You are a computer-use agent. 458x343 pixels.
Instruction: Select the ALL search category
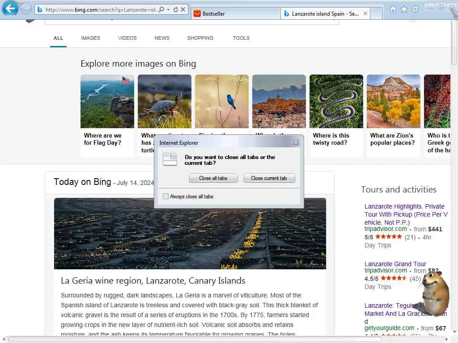(59, 38)
